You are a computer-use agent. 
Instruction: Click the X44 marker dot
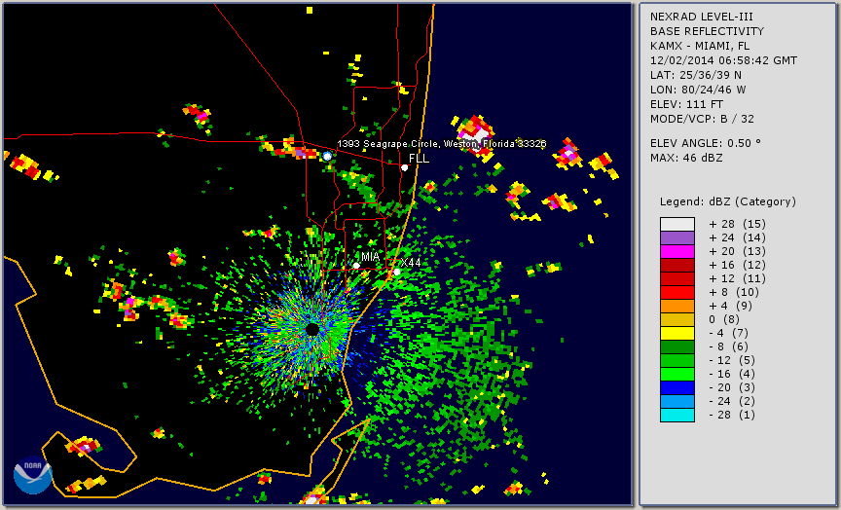(397, 272)
